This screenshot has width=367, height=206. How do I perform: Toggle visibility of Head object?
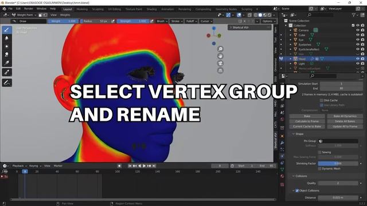pyautogui.click(x=358, y=59)
